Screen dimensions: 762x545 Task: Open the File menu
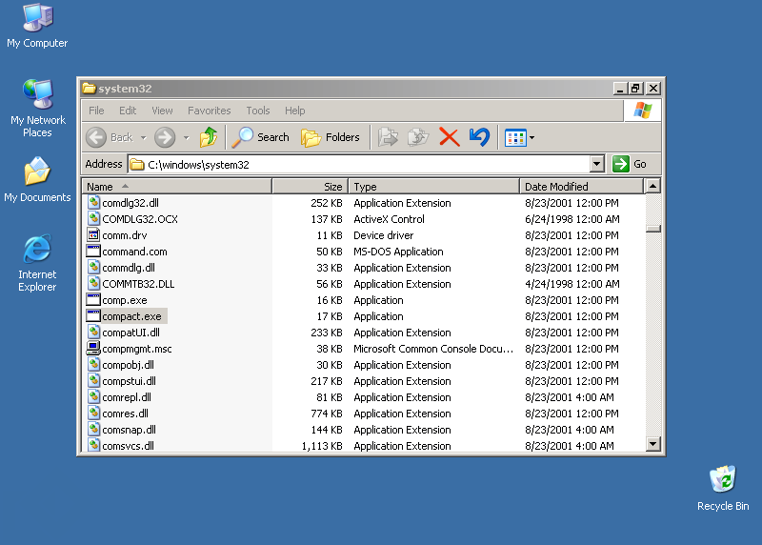[x=96, y=111]
